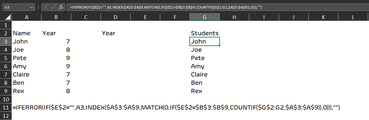Click the Enter checkmark formula icon
Screen dimensions: 369x120
pyautogui.click(x=53, y=7)
